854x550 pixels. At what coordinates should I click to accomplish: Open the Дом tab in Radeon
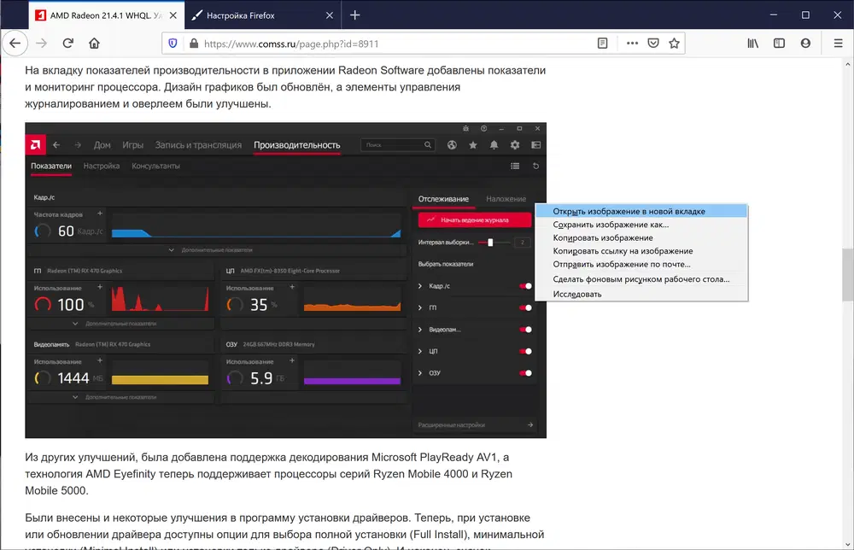(102, 145)
